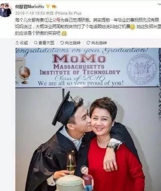Click the upward collapse arrow icon
The width and height of the screenshot is (161, 191).
click(17, 43)
